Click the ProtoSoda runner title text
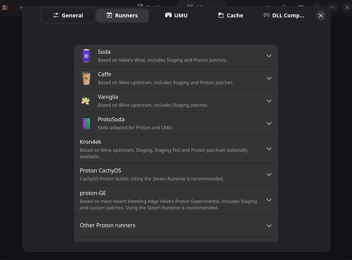The width and height of the screenshot is (352, 260). [x=111, y=119]
